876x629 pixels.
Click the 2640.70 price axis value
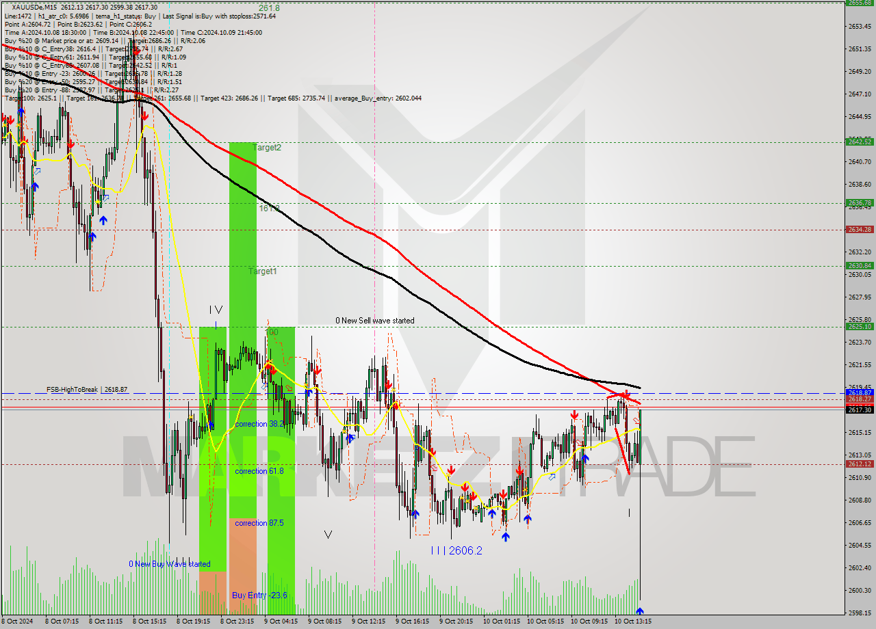pyautogui.click(x=860, y=161)
